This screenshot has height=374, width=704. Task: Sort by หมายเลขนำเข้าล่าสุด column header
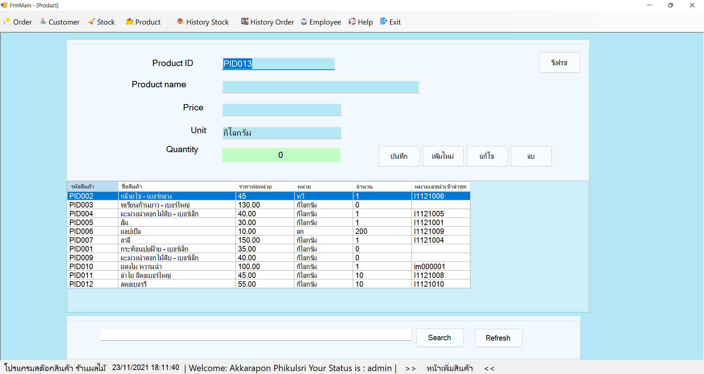click(441, 186)
